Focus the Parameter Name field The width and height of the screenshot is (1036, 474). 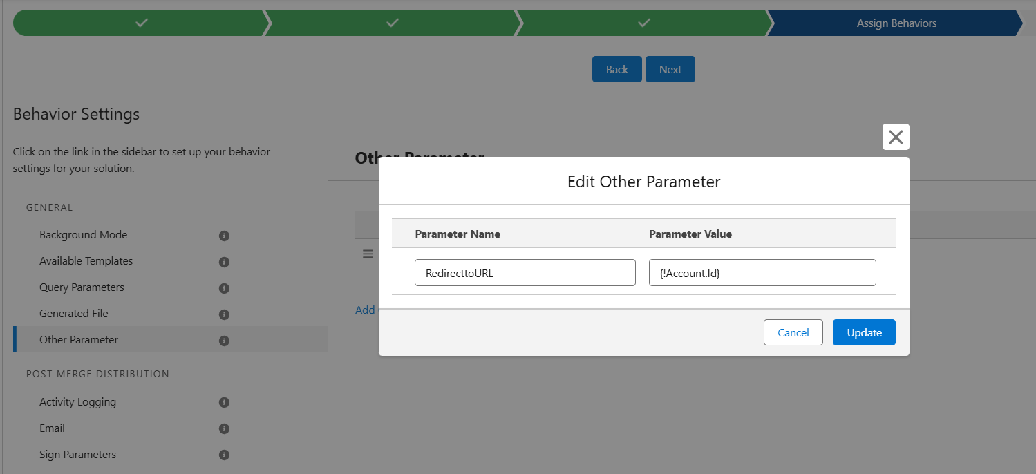pos(525,272)
